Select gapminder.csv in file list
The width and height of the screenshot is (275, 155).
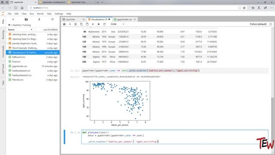click(33, 66)
